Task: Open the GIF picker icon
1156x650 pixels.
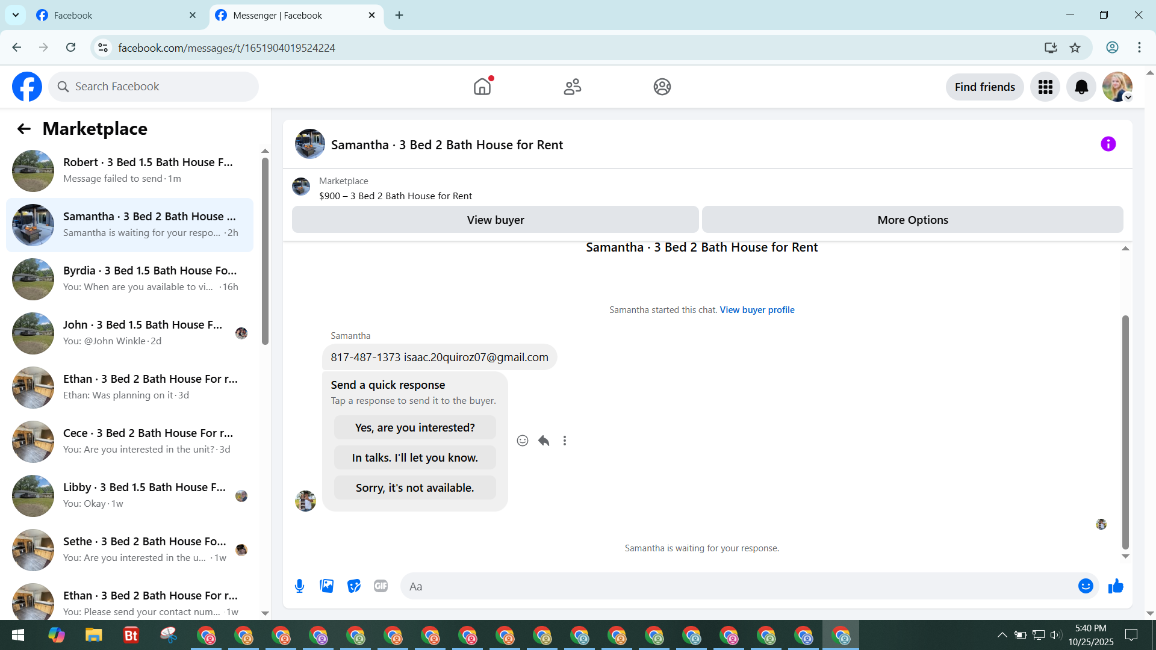Action: click(x=381, y=586)
